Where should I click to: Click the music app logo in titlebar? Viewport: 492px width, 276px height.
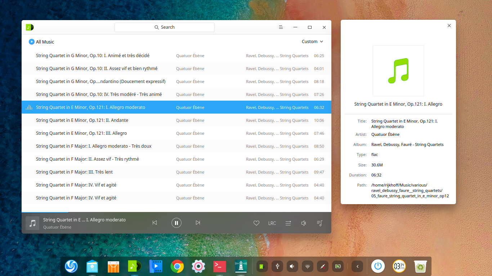click(30, 27)
